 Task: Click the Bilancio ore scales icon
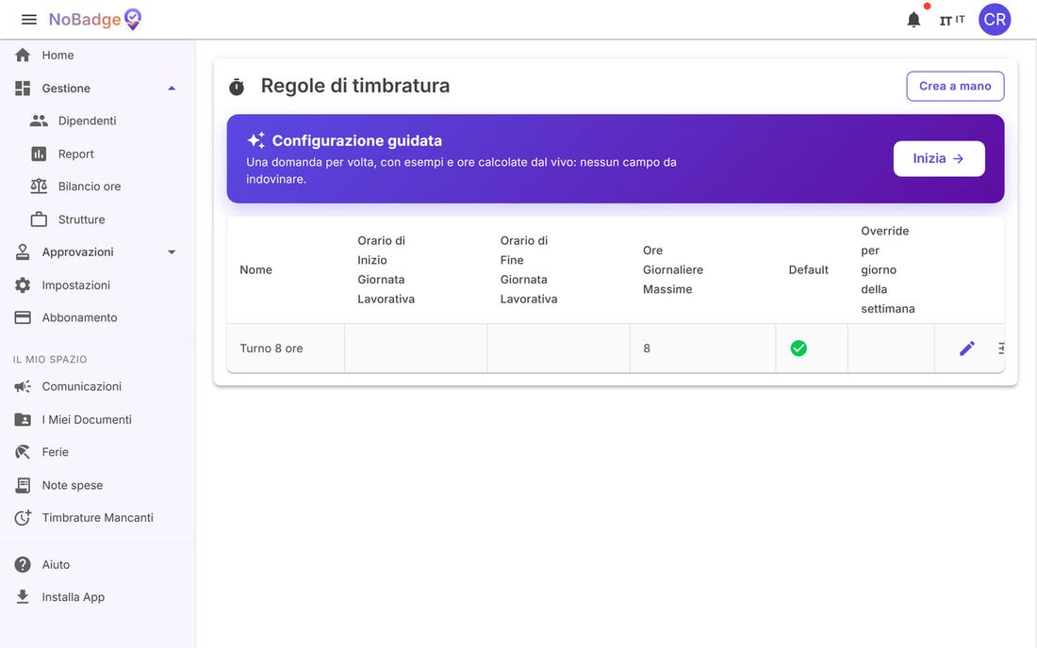39,186
